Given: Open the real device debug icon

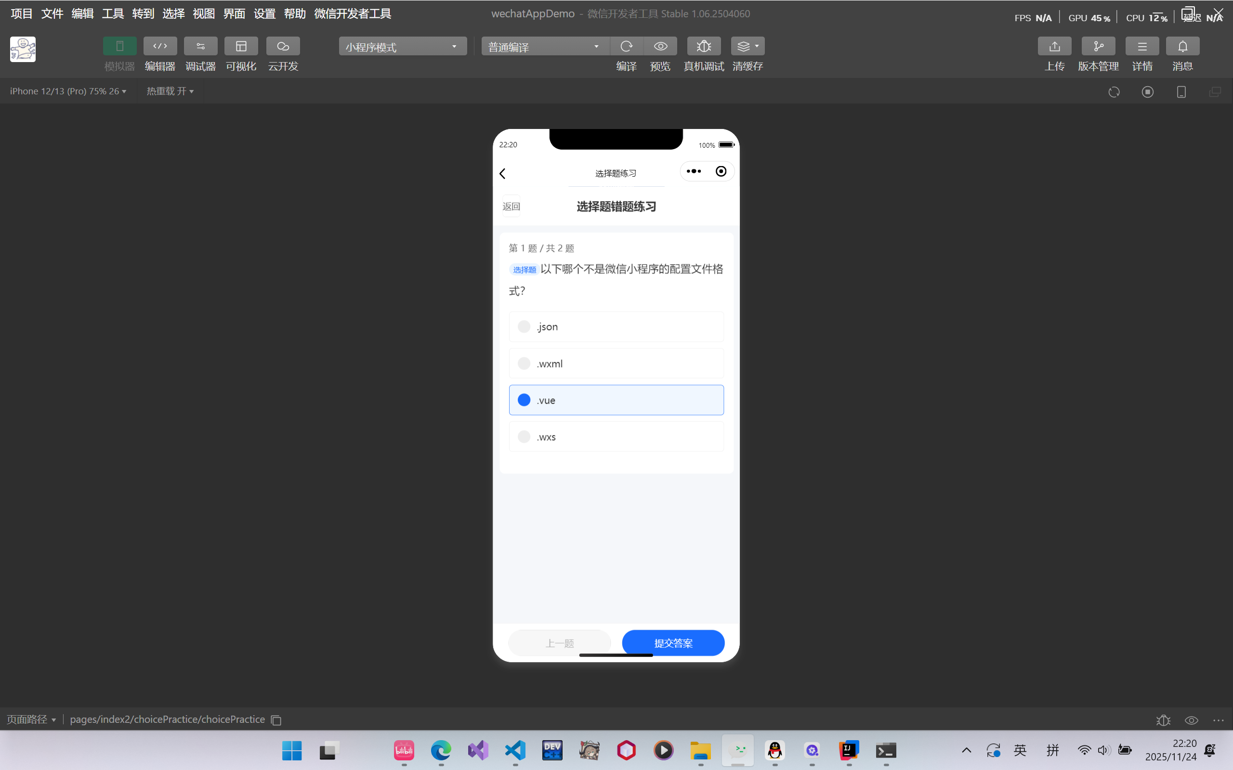Looking at the screenshot, I should (x=704, y=46).
